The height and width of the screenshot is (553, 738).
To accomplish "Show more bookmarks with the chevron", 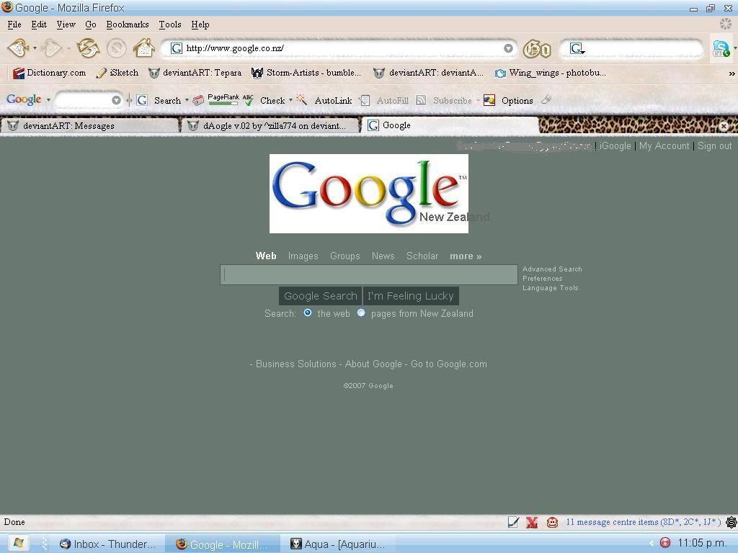I will [x=732, y=73].
